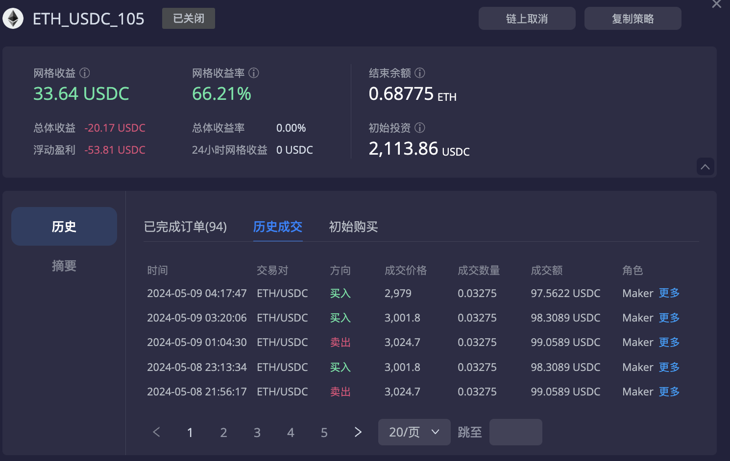Select page 4 in pagination
The width and height of the screenshot is (730, 461).
[291, 432]
